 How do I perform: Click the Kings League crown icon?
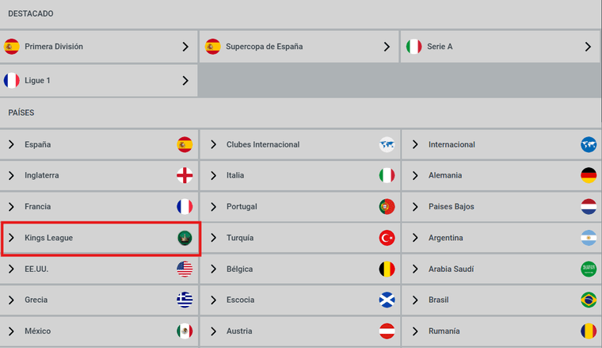coord(185,238)
